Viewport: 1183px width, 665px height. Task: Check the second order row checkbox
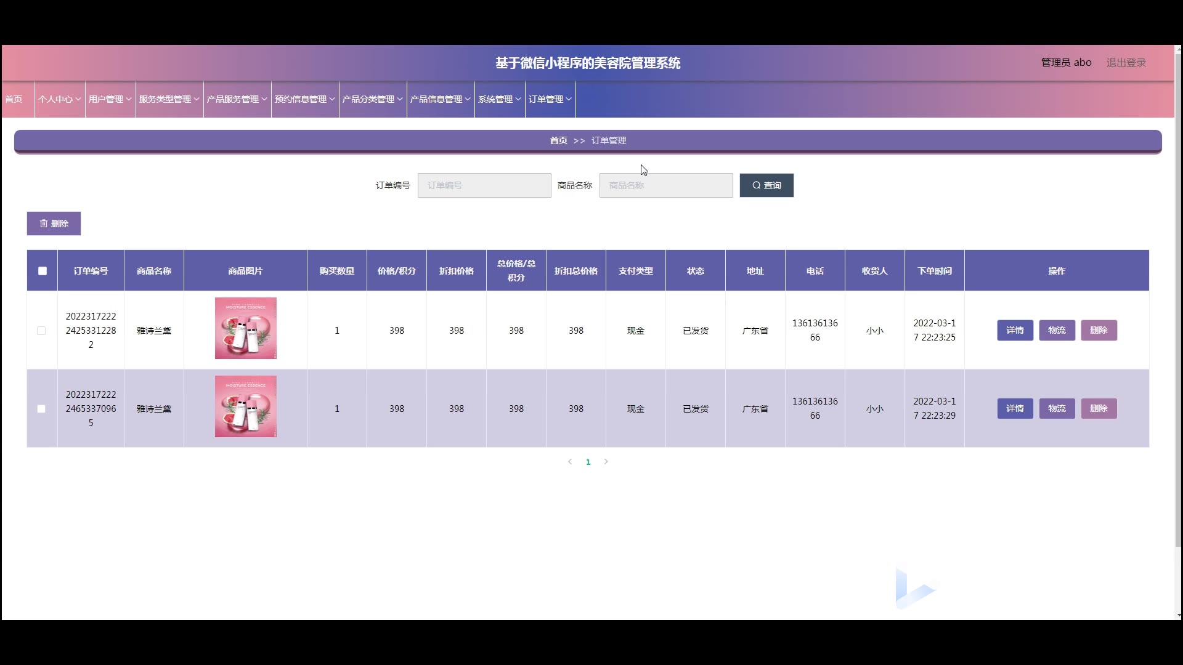41,409
